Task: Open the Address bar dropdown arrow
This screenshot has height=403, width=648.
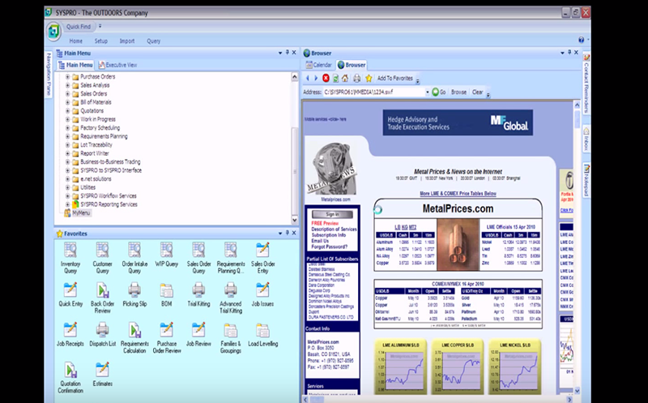Action: pyautogui.click(x=426, y=92)
